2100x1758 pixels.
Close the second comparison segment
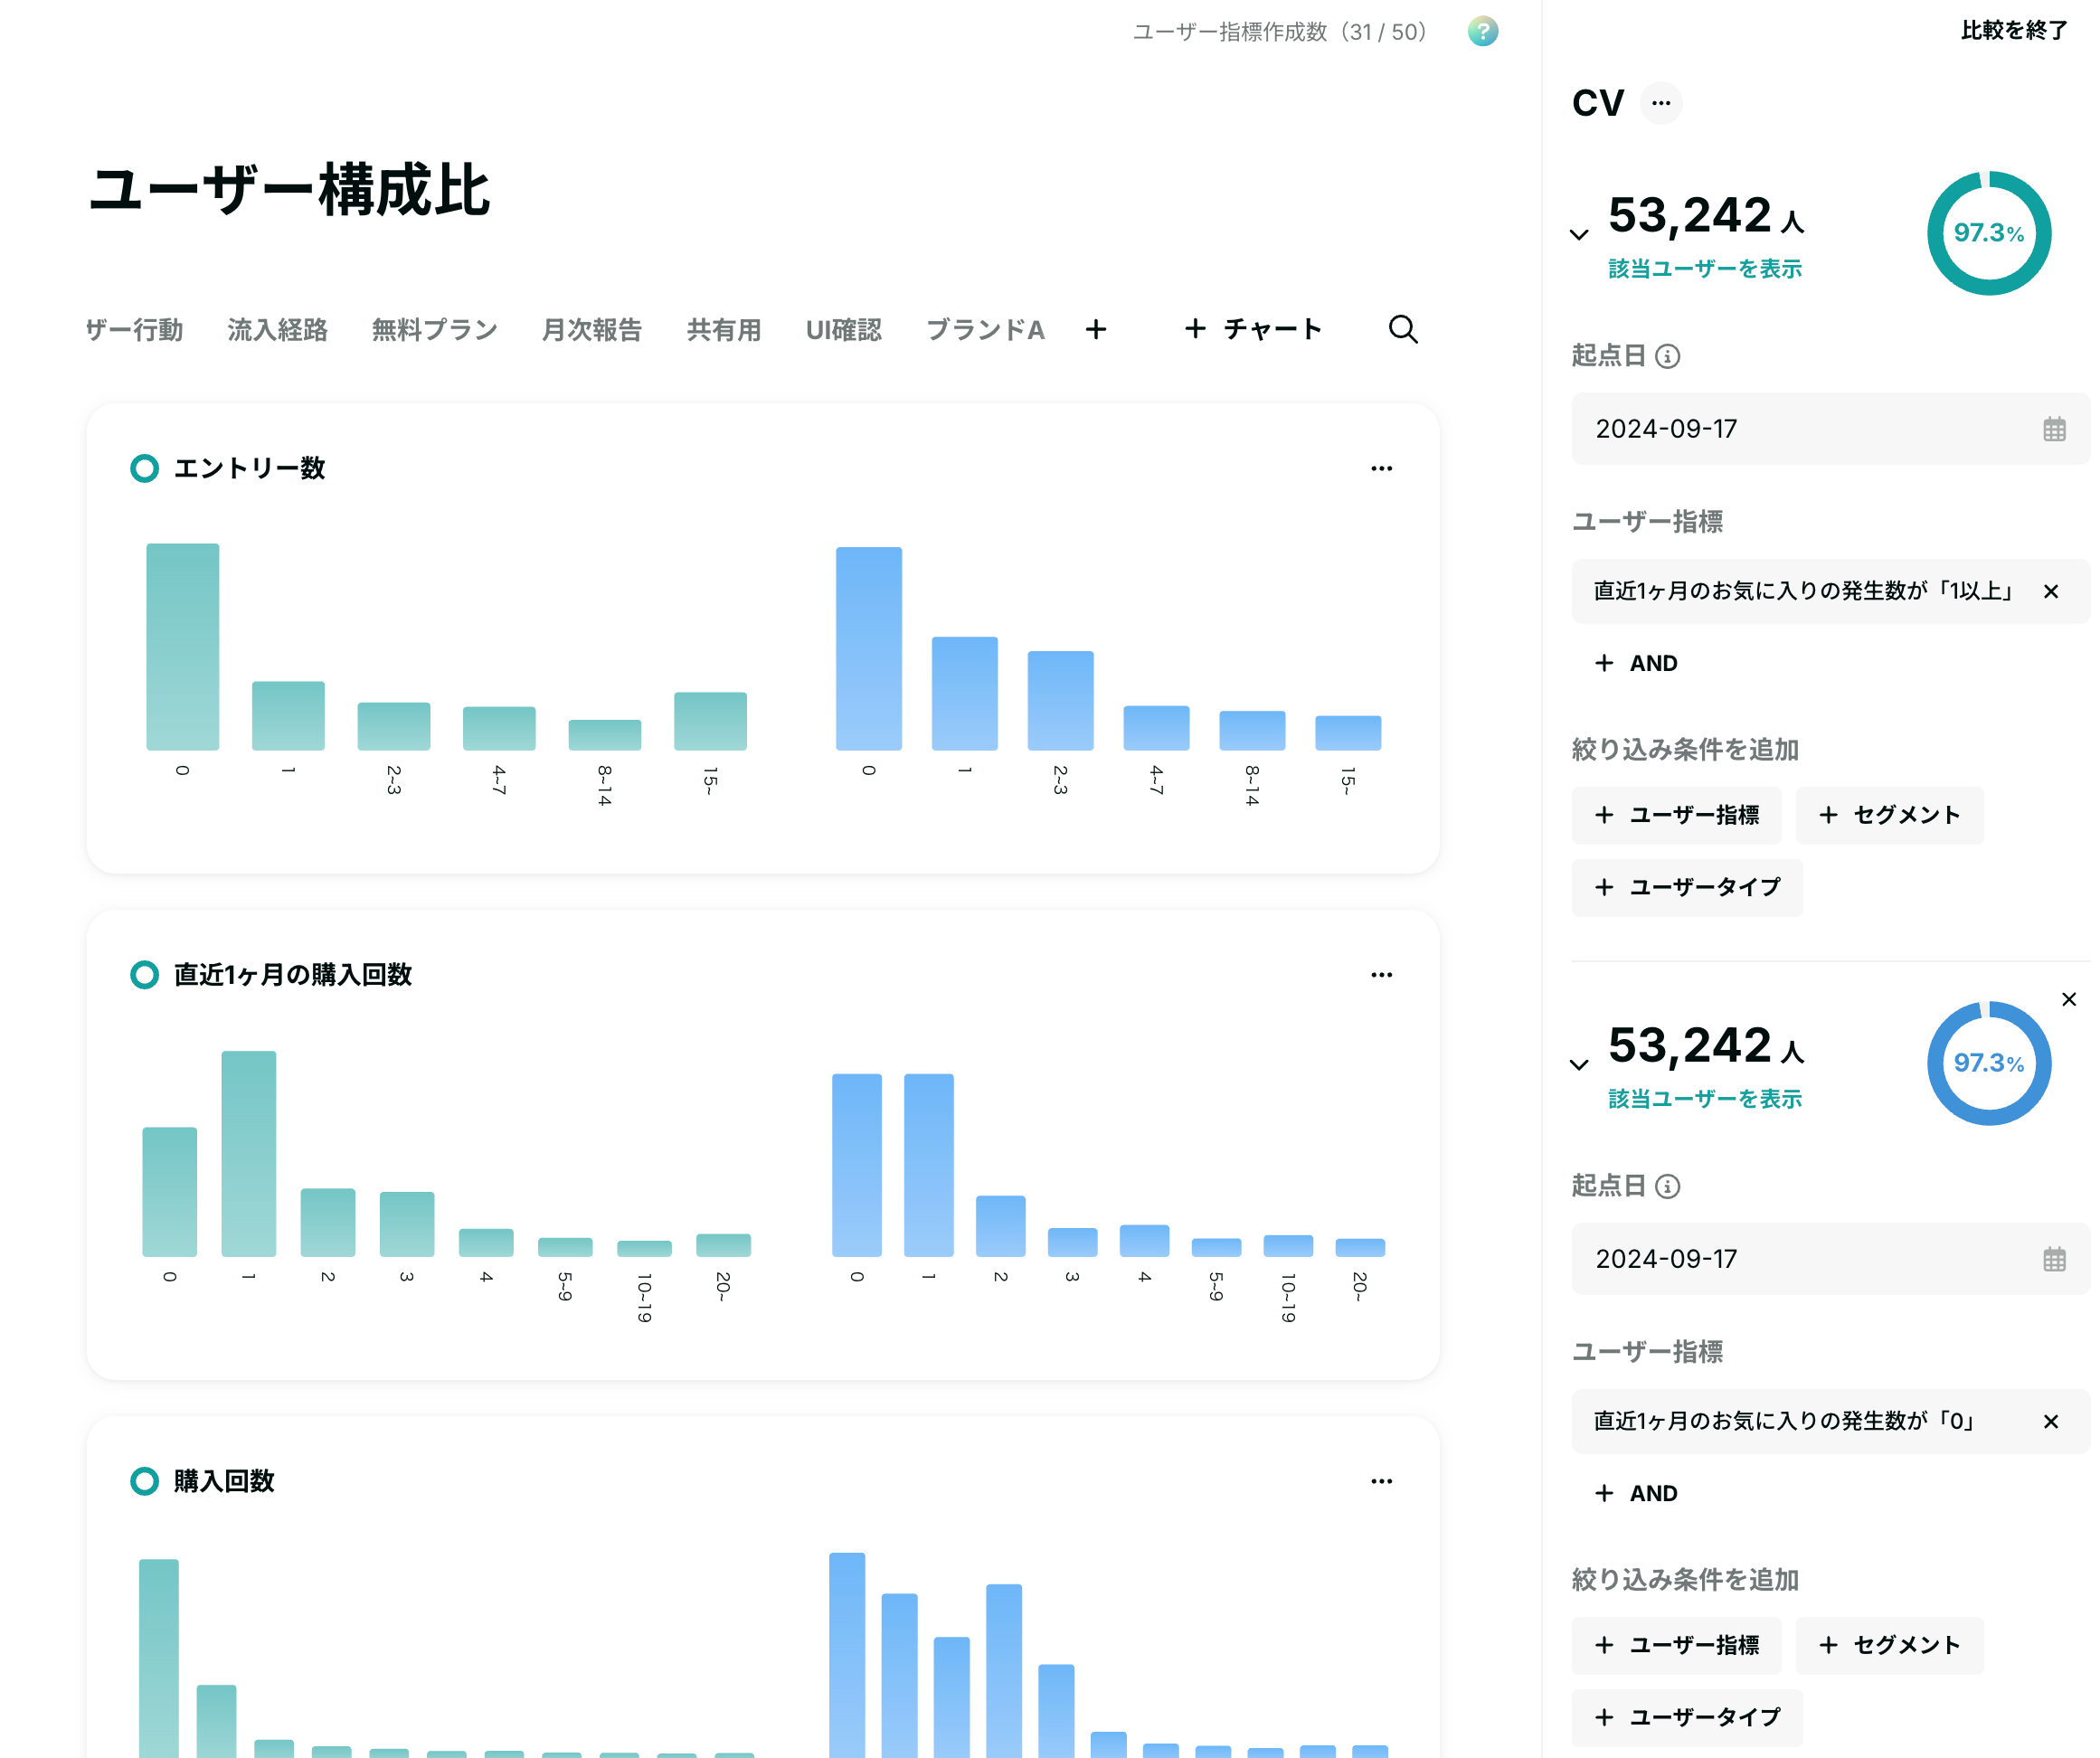tap(2069, 999)
